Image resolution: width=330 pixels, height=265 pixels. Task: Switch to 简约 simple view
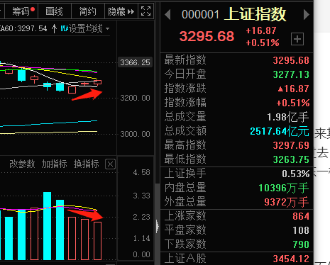(x=88, y=11)
